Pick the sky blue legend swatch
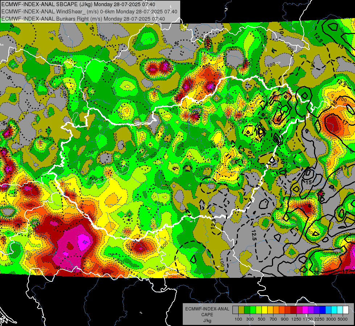This screenshot has width=355, height=326. [x=328, y=310]
